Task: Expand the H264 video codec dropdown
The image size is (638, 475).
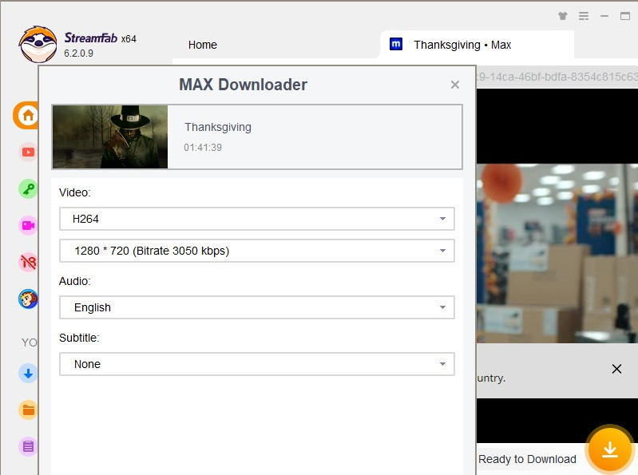Action: [256, 219]
